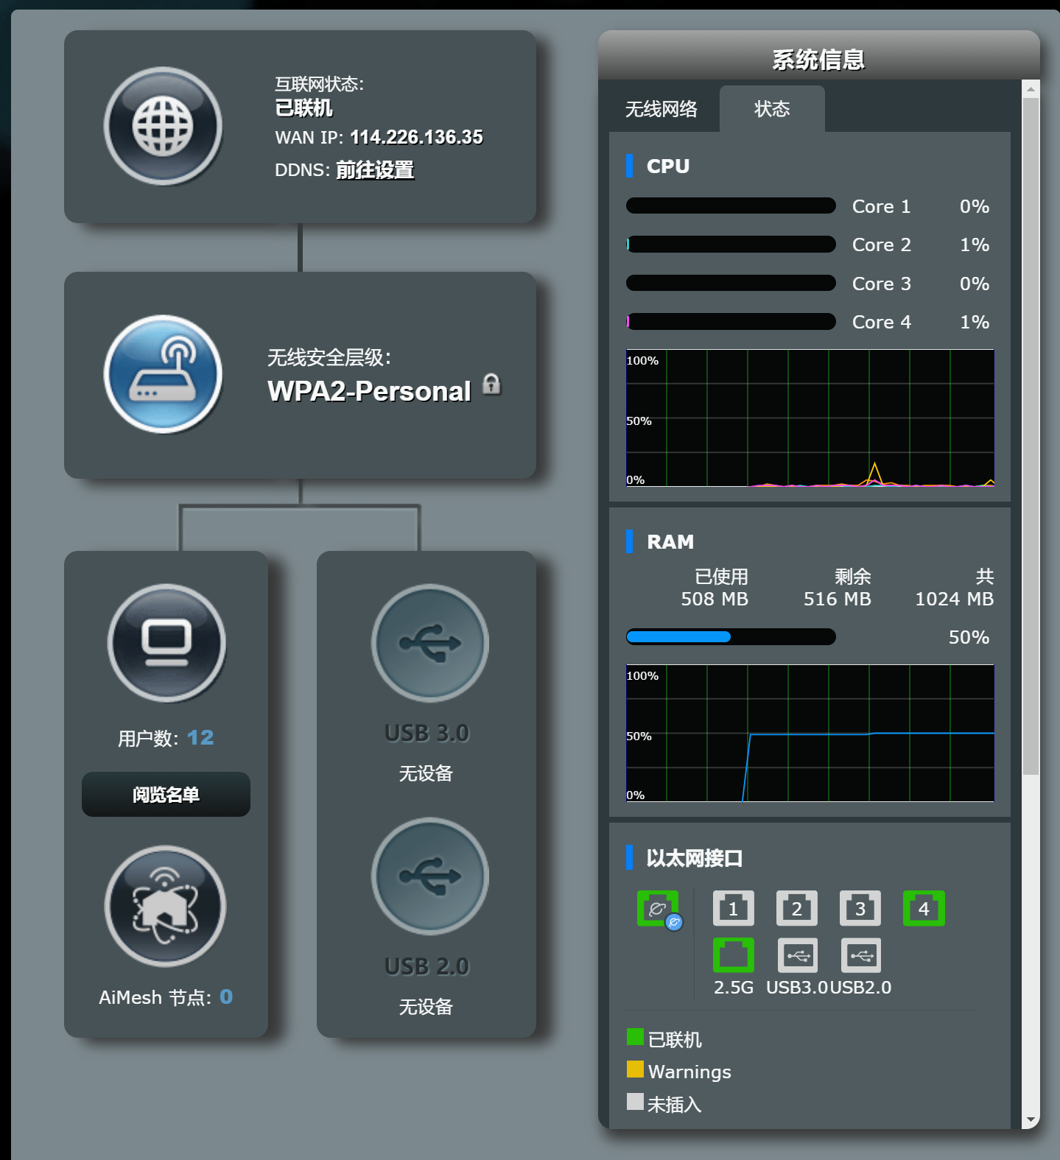Click the WAN ethernet port icon
The width and height of the screenshot is (1060, 1160).
[x=657, y=909]
